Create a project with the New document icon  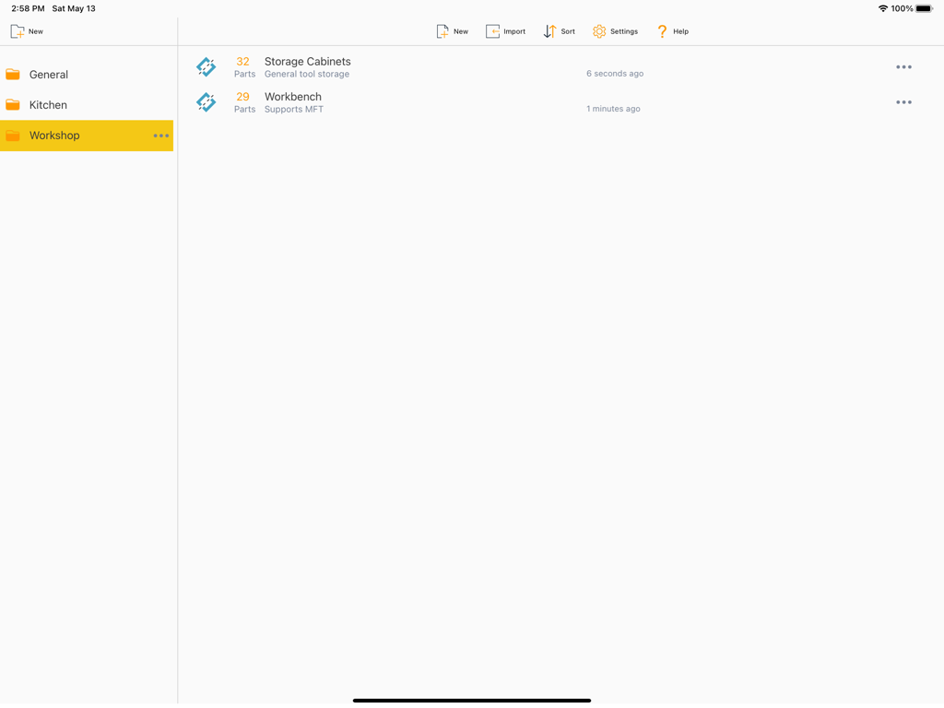point(441,30)
